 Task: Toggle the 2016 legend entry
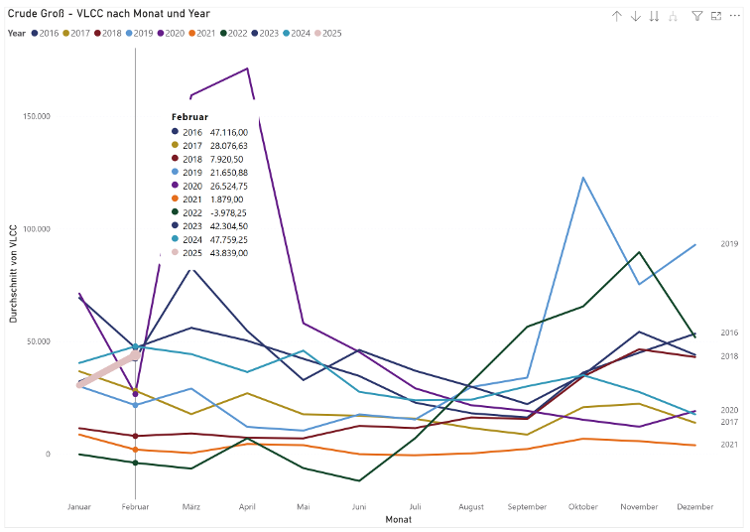tap(47, 33)
